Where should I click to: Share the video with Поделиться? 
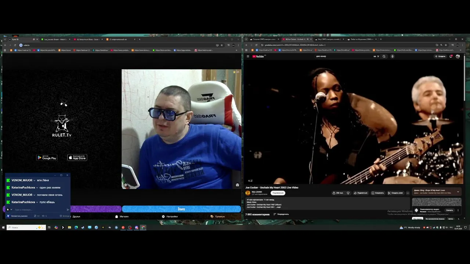[360, 193]
